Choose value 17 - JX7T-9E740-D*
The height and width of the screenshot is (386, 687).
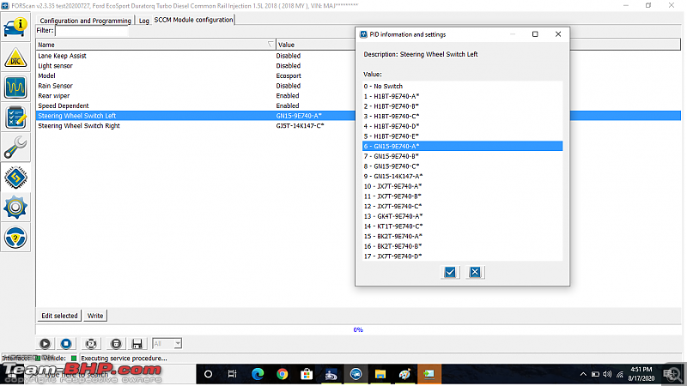(462, 256)
